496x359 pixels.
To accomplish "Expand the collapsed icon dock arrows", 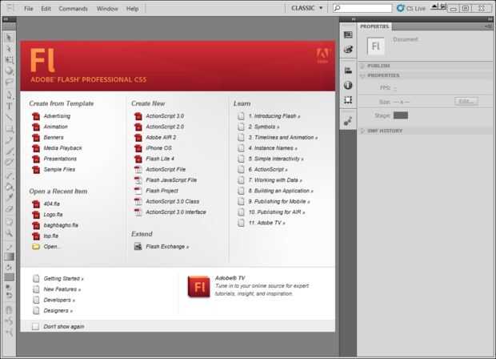I will (x=354, y=19).
